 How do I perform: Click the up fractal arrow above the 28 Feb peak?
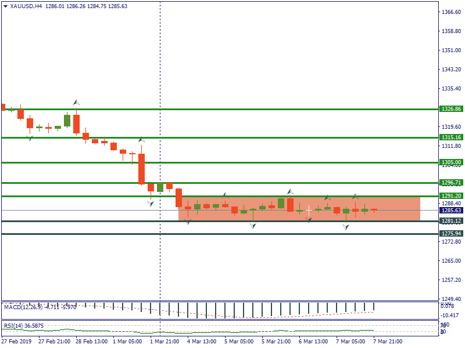(76, 103)
